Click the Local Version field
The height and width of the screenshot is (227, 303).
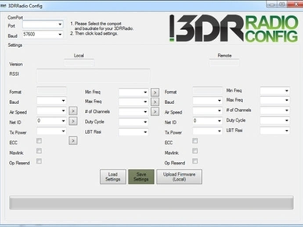pyautogui.click(x=79, y=63)
